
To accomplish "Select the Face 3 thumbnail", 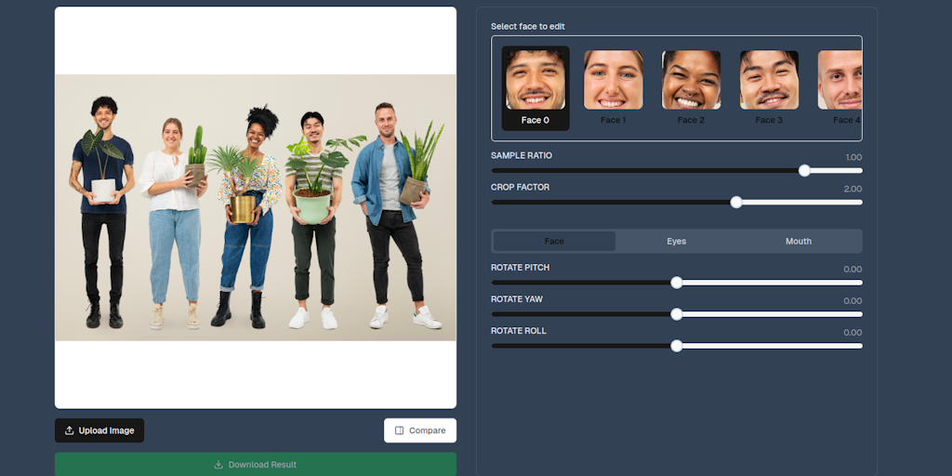I will coord(769,80).
